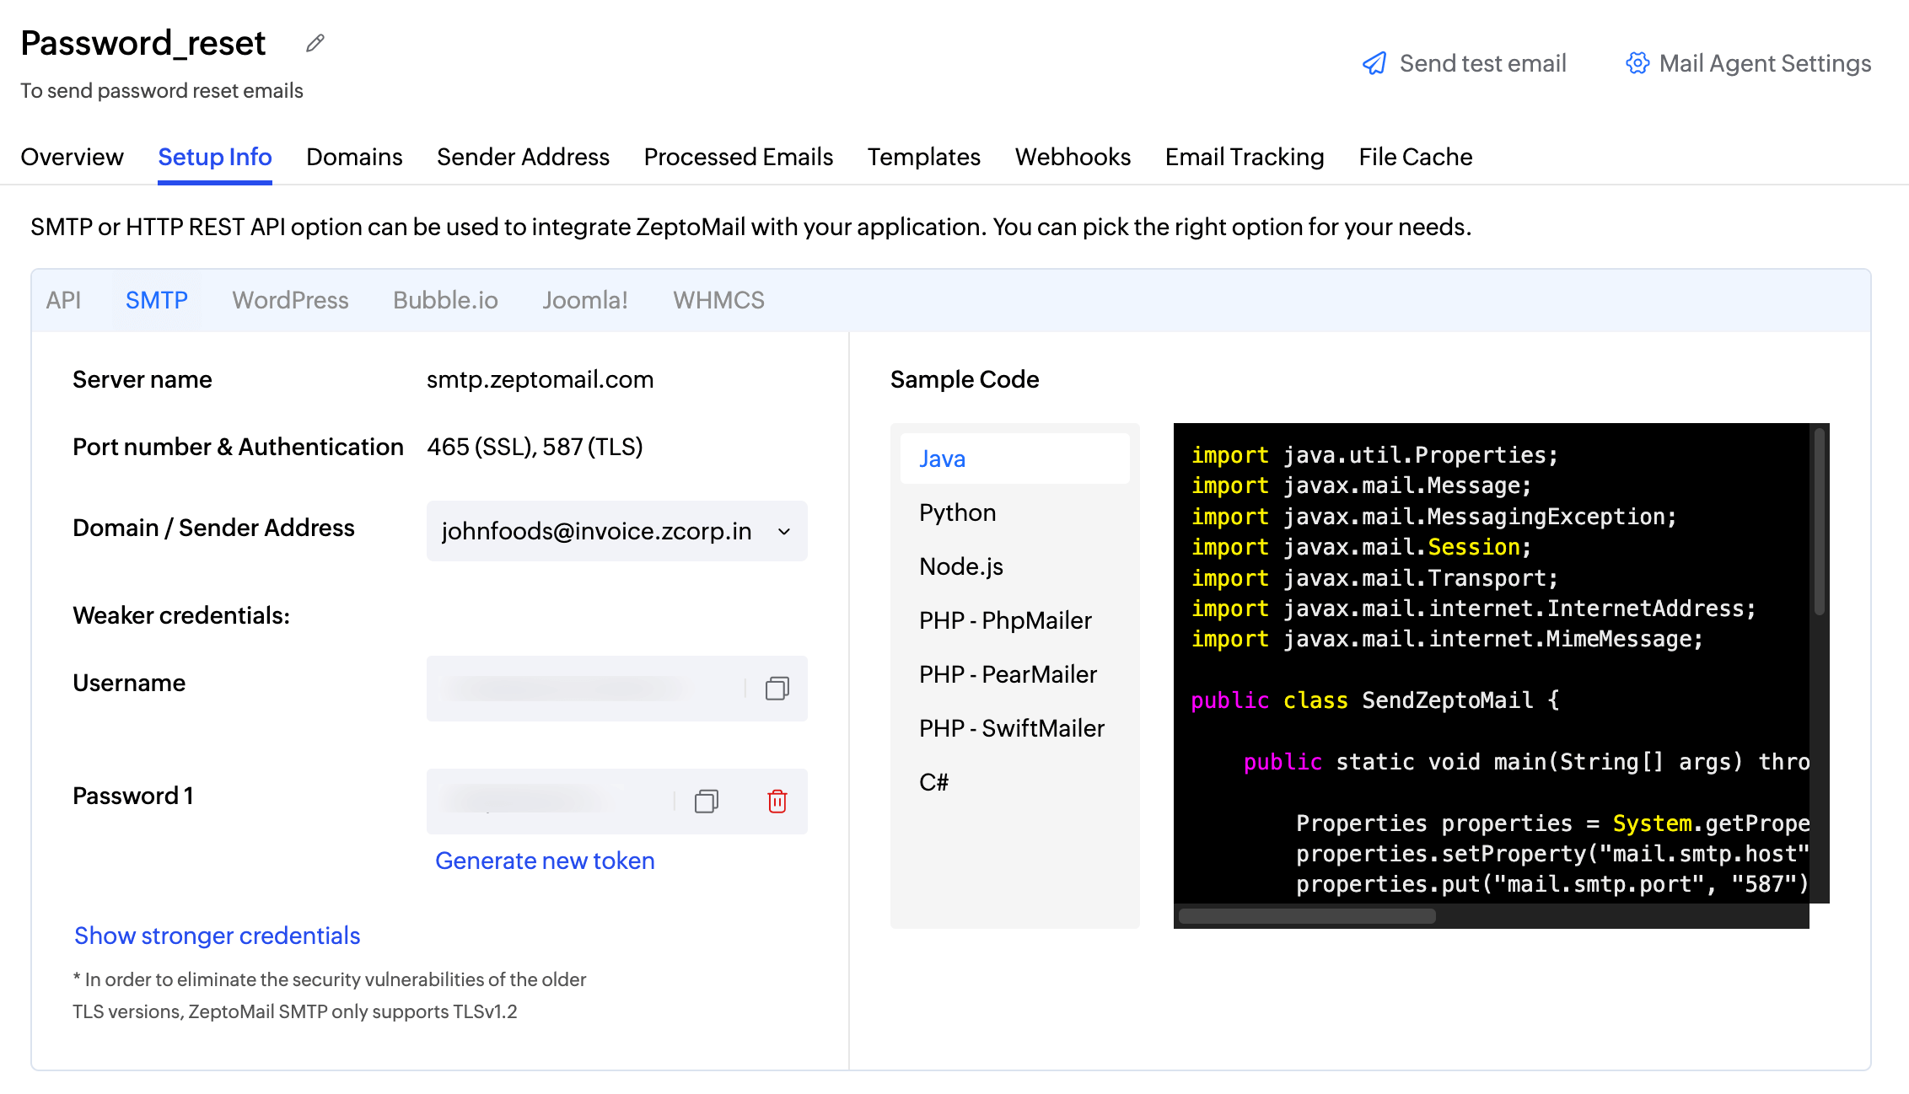Click the paper plane Send test email icon
1909x1094 pixels.
[x=1374, y=62]
